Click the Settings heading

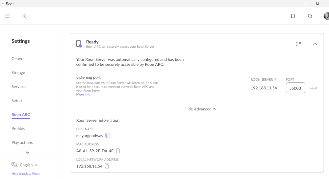[x=20, y=41]
